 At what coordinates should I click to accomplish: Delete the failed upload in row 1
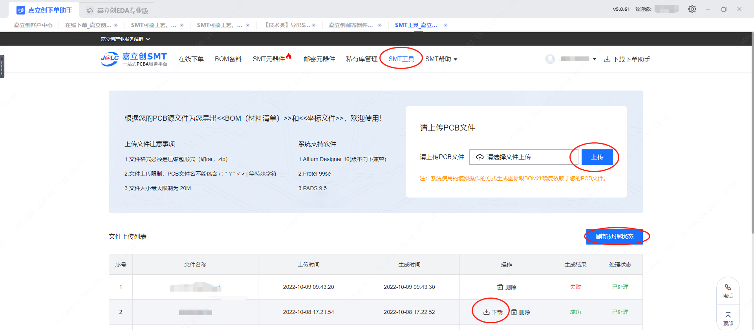pos(507,287)
